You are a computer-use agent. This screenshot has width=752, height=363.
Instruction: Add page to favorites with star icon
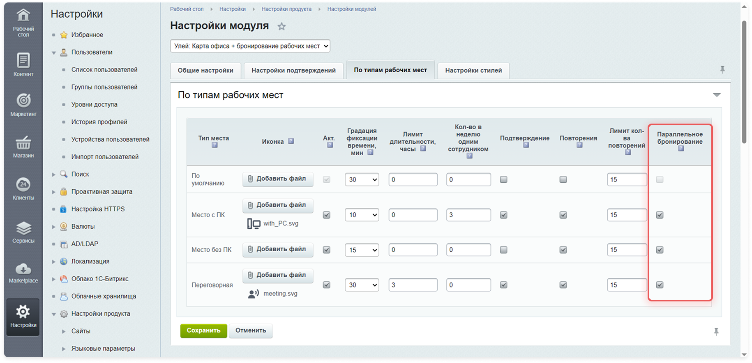point(281,26)
